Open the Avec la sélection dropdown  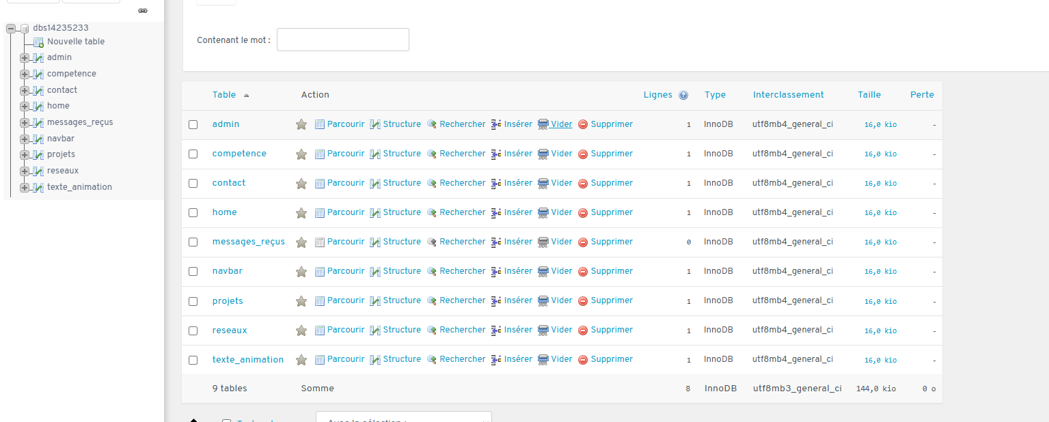(403, 418)
